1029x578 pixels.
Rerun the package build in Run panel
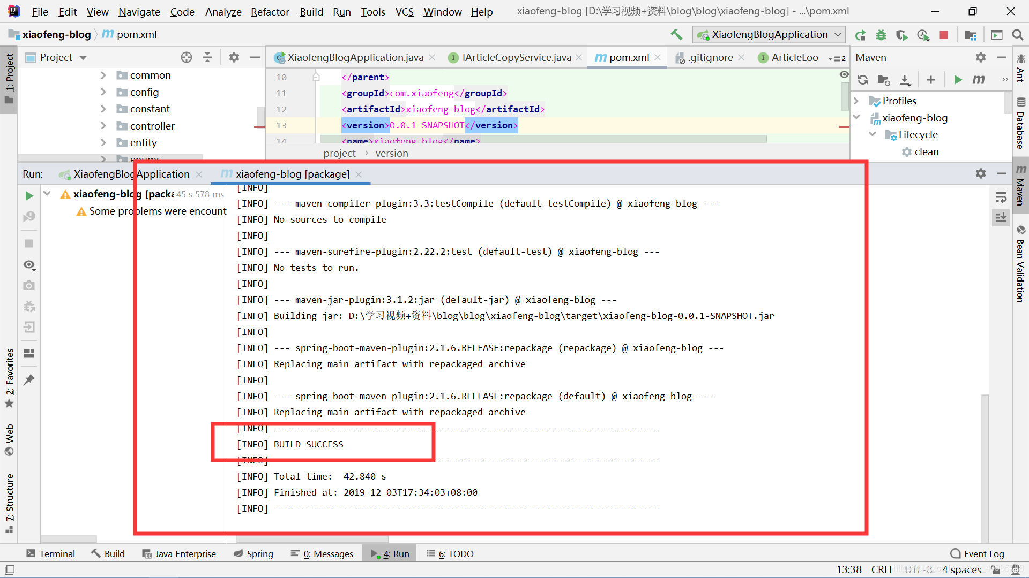29,196
